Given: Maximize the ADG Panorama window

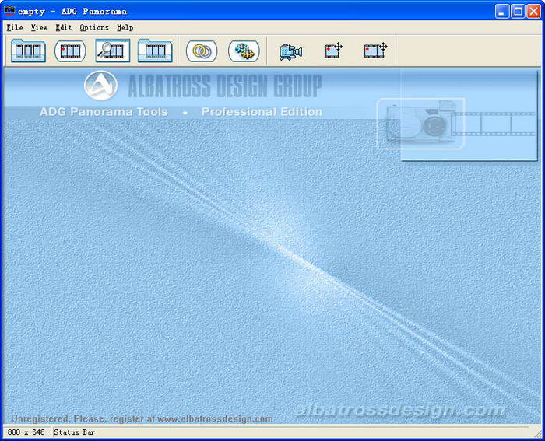Looking at the screenshot, I should [518, 11].
